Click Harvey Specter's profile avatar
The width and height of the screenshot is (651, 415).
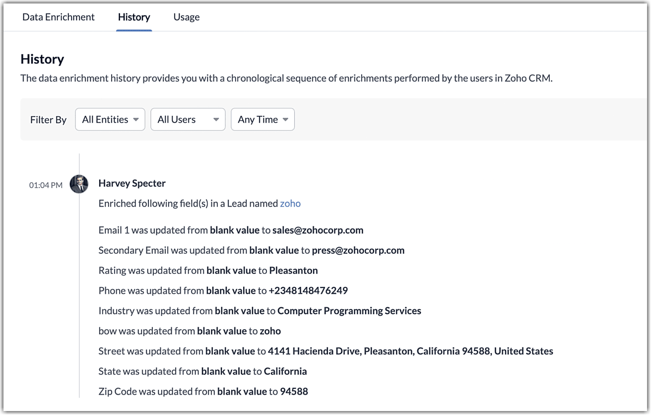pyautogui.click(x=79, y=184)
